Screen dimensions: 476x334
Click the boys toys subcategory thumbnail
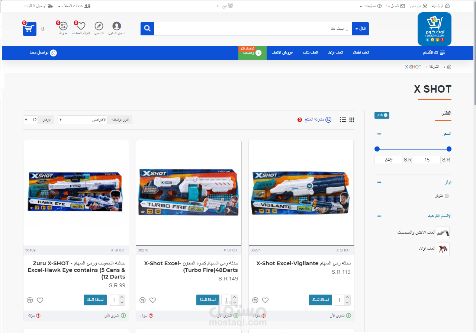(443, 249)
